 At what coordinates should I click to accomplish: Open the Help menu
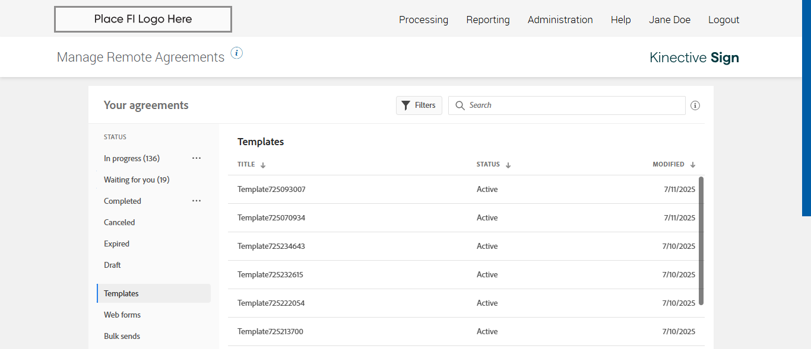620,20
